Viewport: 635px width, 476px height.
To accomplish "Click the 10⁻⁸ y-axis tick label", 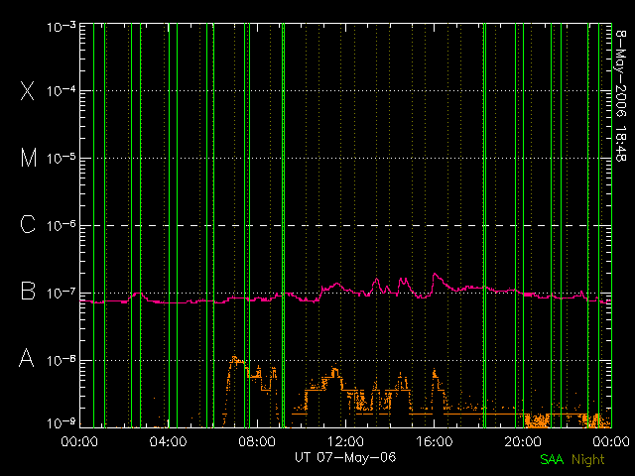I will (x=62, y=359).
